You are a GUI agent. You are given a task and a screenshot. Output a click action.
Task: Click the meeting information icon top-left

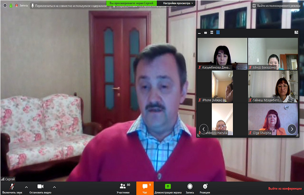pos(5,6)
